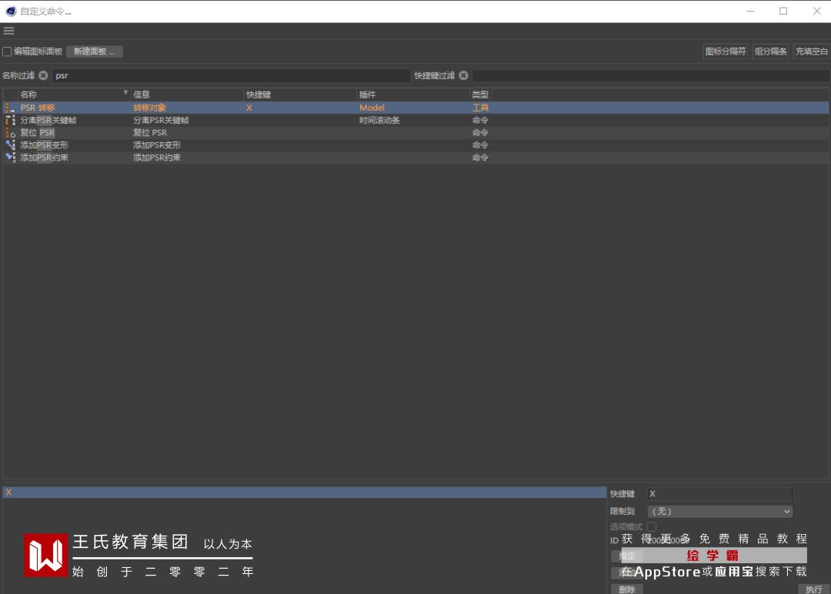
Task: Click the 命令 type cell of 添加PSR变形
Action: pos(480,145)
